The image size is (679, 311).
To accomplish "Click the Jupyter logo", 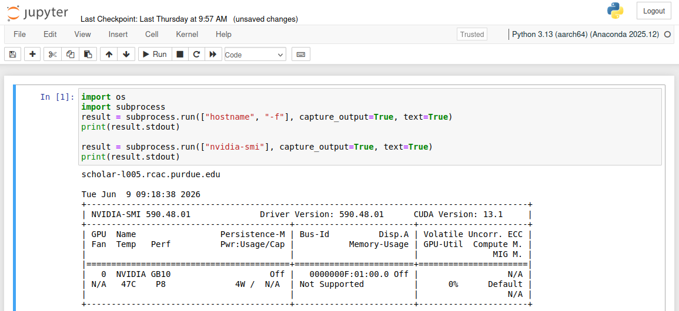I will tap(38, 13).
